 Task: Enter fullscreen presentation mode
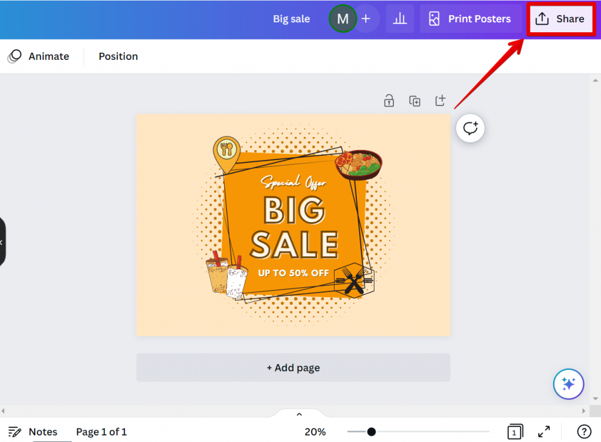coord(542,431)
